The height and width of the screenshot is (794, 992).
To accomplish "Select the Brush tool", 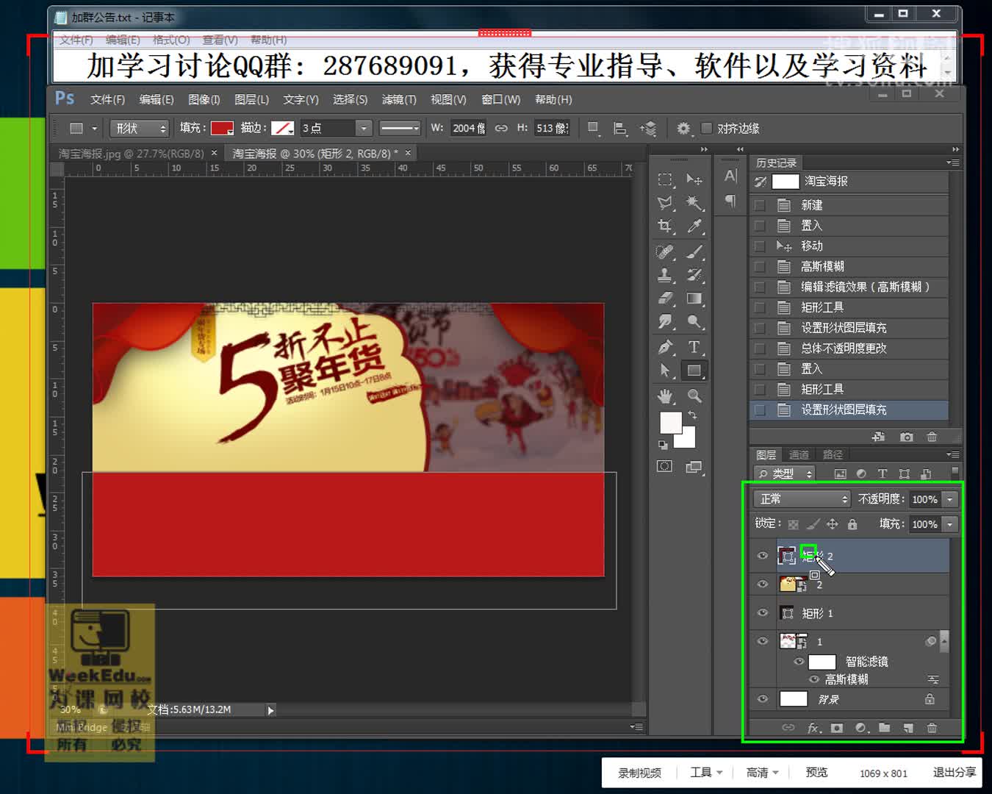I will [694, 252].
